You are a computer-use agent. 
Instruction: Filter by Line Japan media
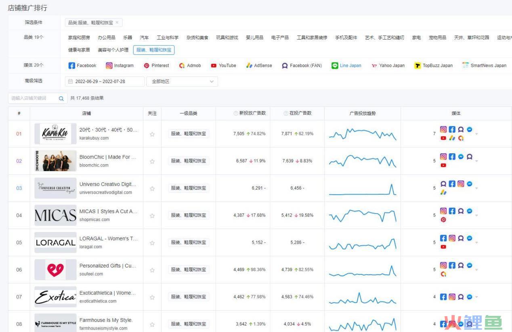(346, 65)
